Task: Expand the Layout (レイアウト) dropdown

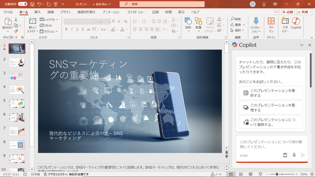Action: pos(48,19)
